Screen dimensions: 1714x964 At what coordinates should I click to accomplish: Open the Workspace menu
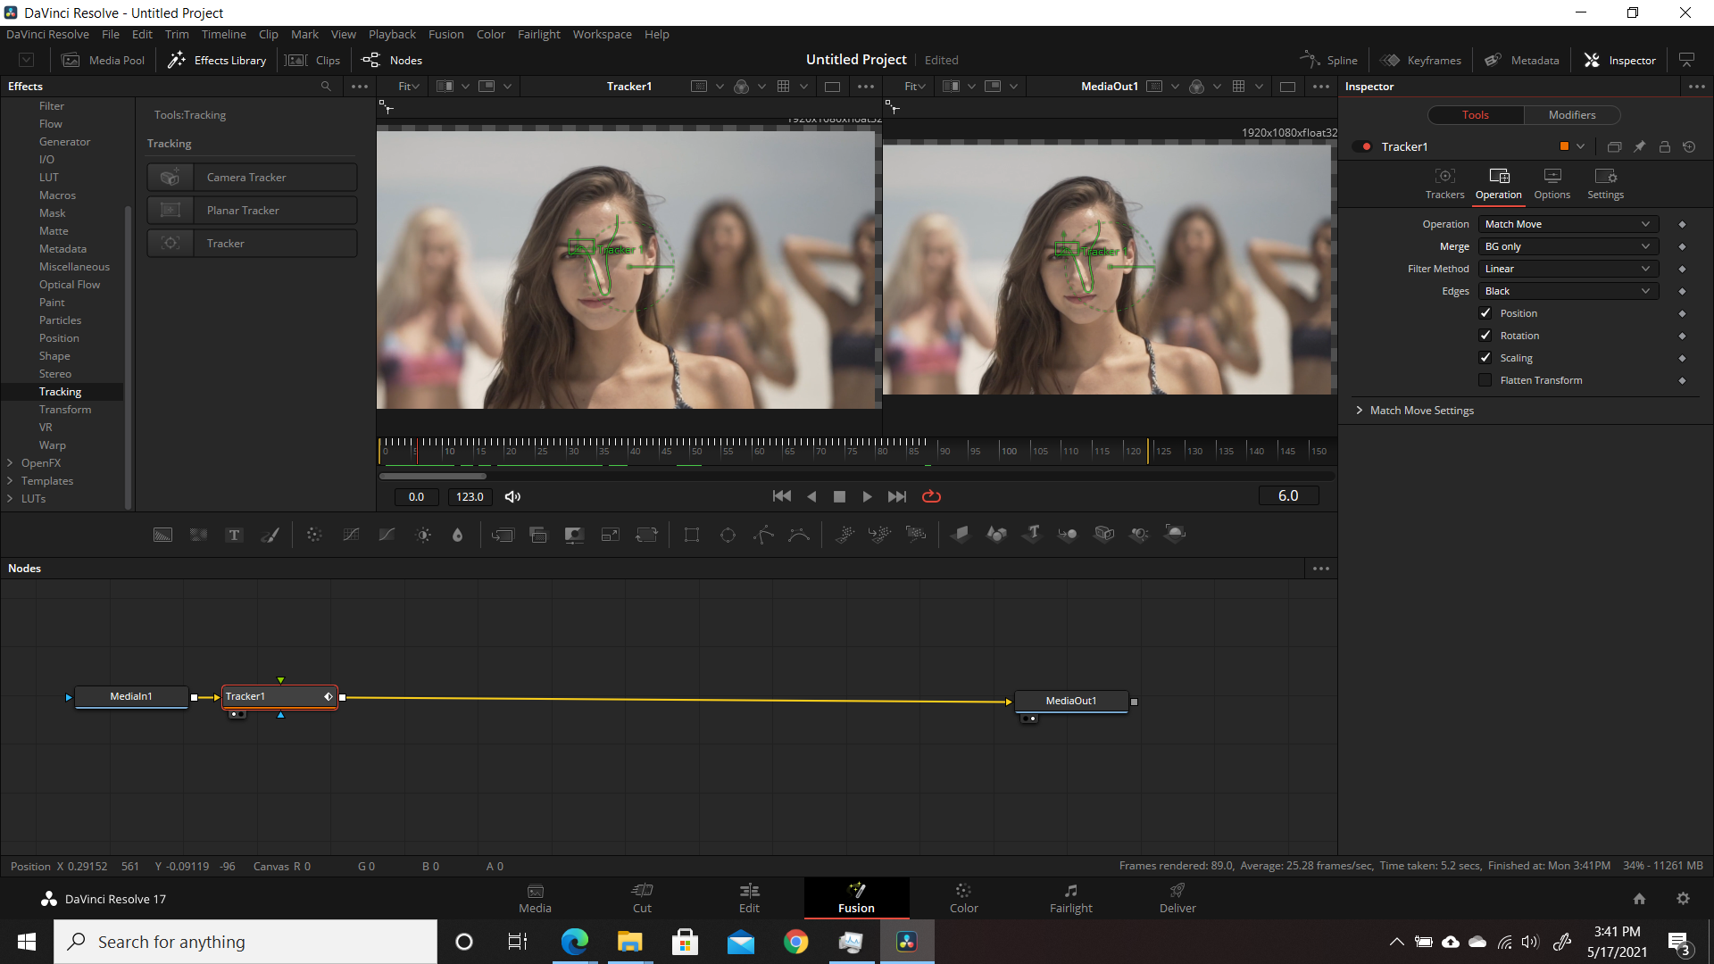(602, 34)
